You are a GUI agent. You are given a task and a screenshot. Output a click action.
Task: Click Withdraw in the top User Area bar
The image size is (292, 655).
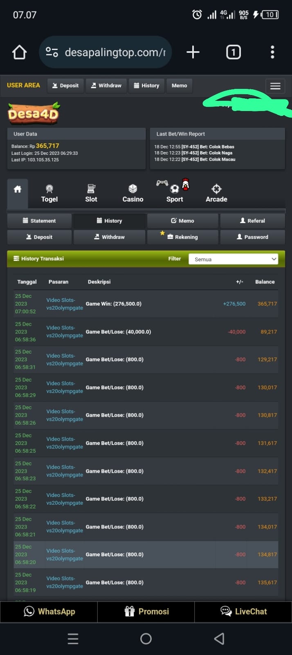[106, 86]
